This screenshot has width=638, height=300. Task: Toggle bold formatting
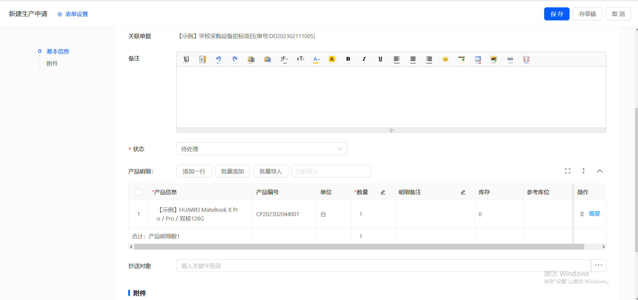pyautogui.click(x=348, y=59)
